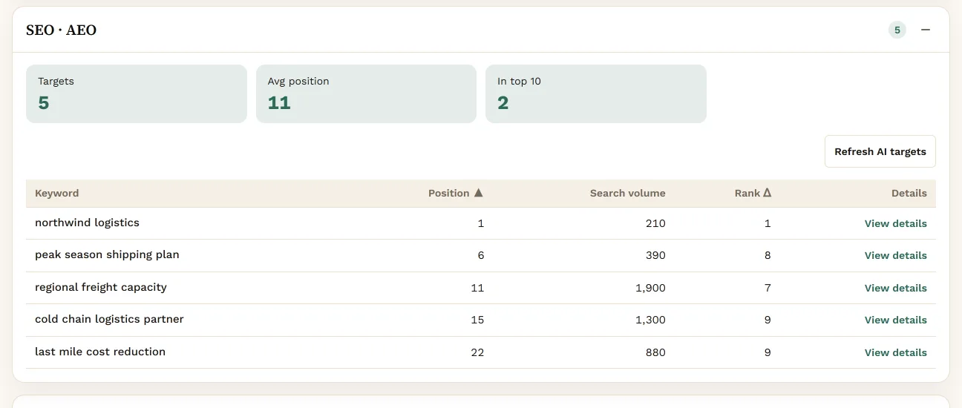Select the keyword cold chain logistics partner
The image size is (962, 408).
(x=109, y=319)
